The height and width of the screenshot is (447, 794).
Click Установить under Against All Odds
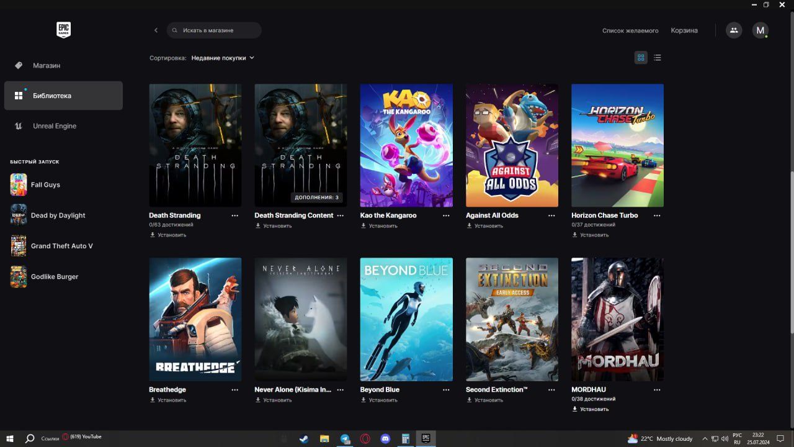tap(484, 226)
